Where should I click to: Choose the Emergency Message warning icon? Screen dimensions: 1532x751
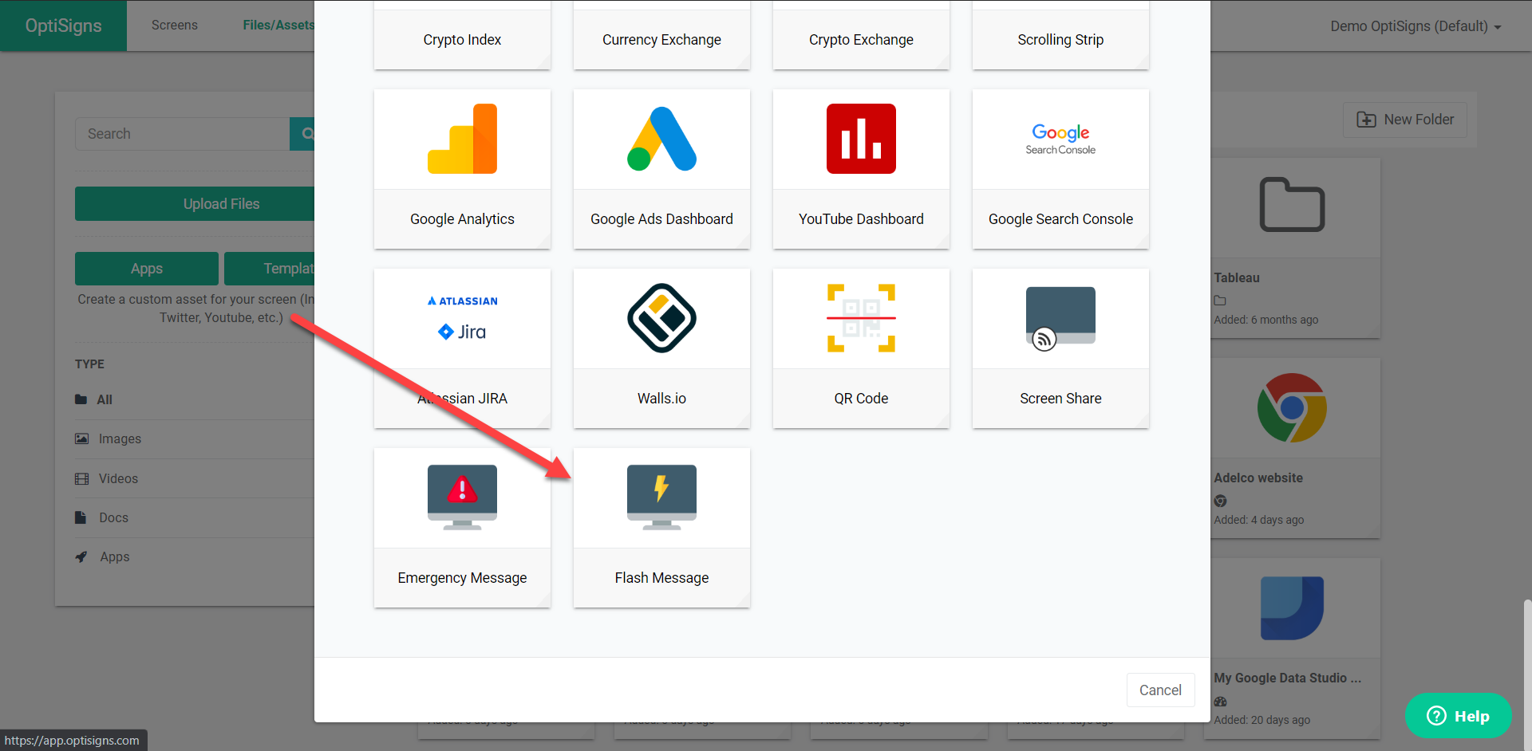click(462, 497)
